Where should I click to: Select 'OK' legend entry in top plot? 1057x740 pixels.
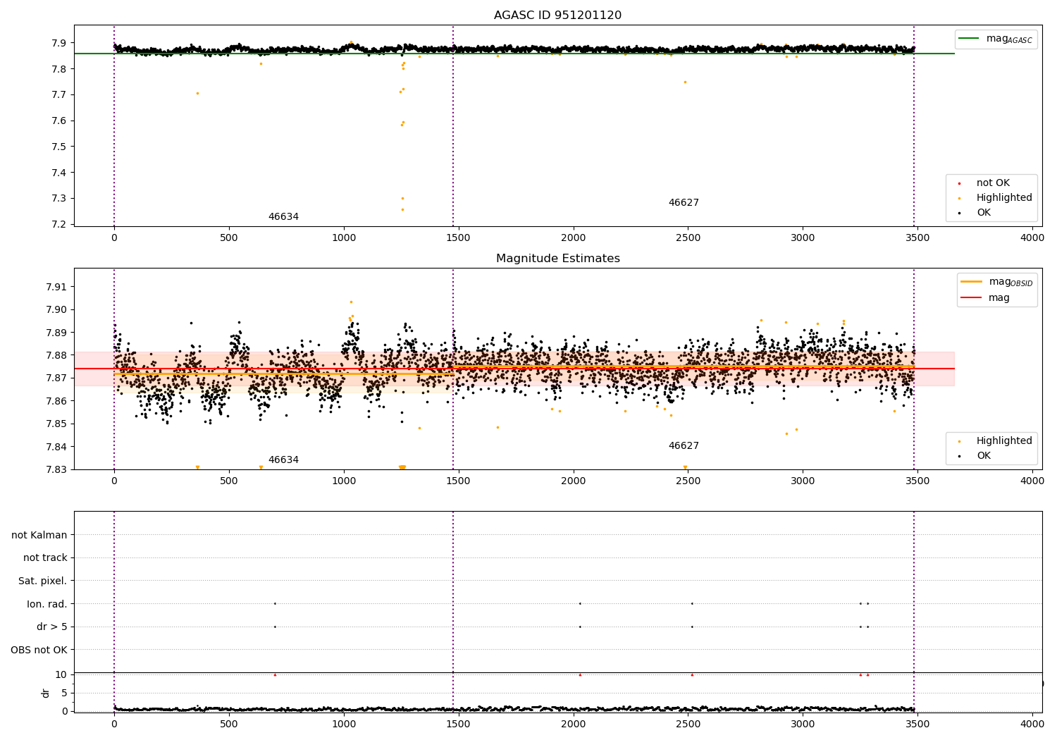(983, 213)
